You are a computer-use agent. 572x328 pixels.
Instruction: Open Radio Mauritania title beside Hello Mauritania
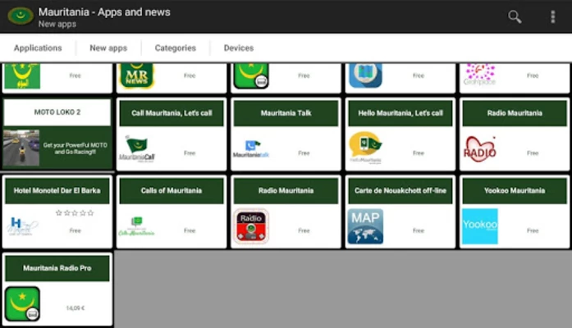(515, 113)
